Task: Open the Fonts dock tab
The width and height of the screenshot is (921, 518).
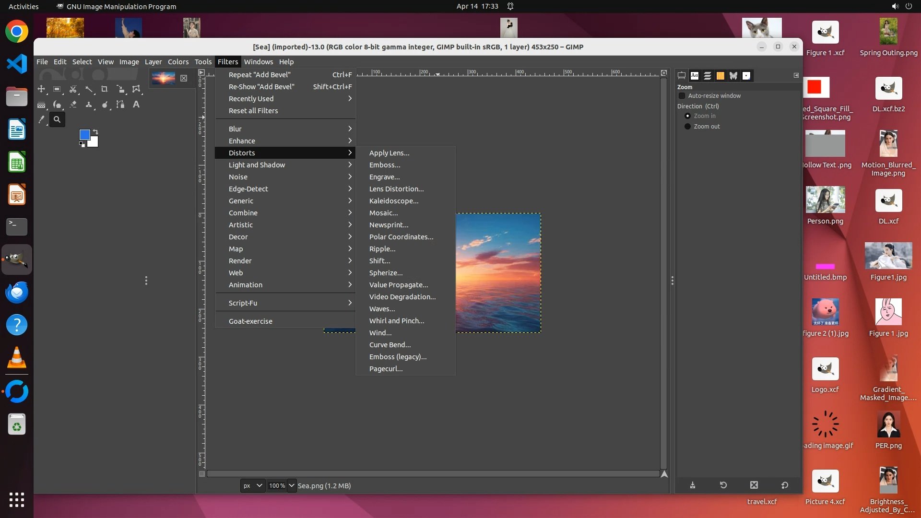Action: tap(695, 76)
